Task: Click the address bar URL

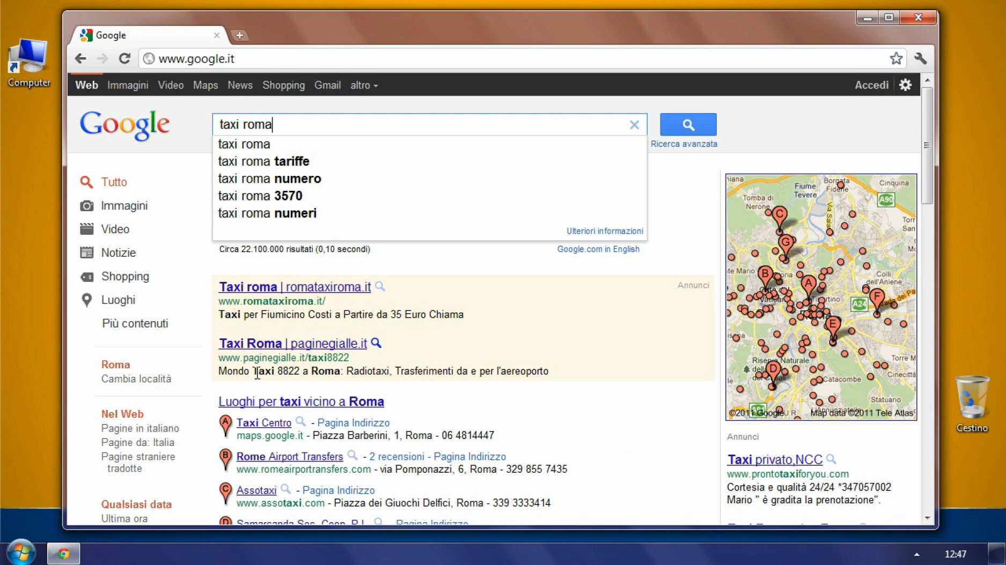Action: coord(196,58)
